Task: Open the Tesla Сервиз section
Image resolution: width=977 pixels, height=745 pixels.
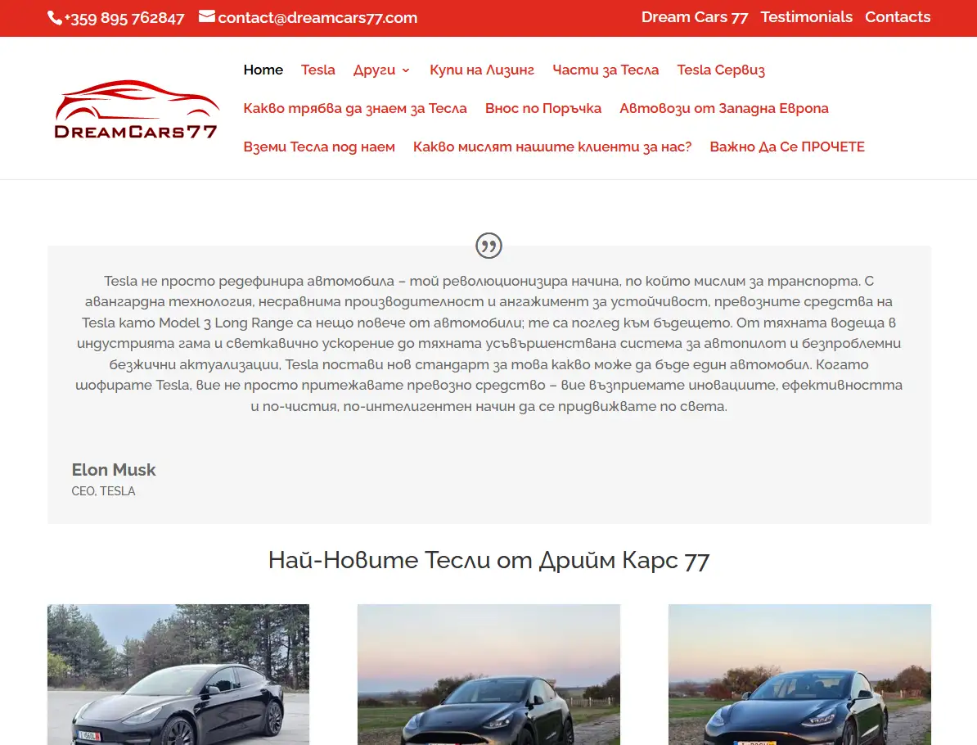Action: click(720, 70)
